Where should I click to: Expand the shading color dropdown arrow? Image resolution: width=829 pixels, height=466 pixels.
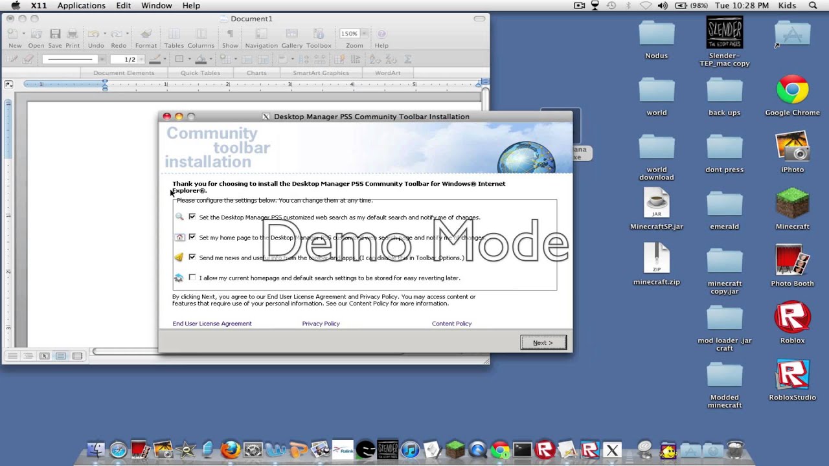pos(212,59)
